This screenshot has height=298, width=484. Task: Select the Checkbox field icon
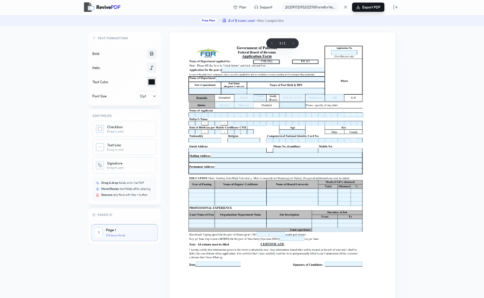tap(100, 129)
